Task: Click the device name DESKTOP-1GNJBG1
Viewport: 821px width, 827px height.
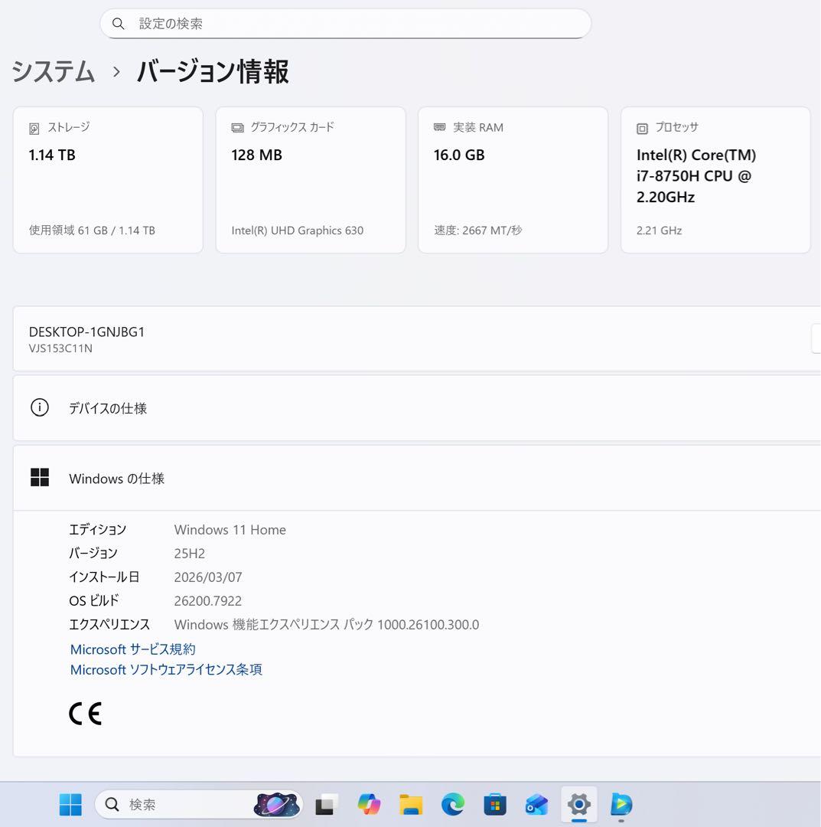Action: 86,332
